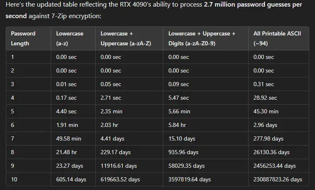Click the password length '10' row label

(14, 179)
